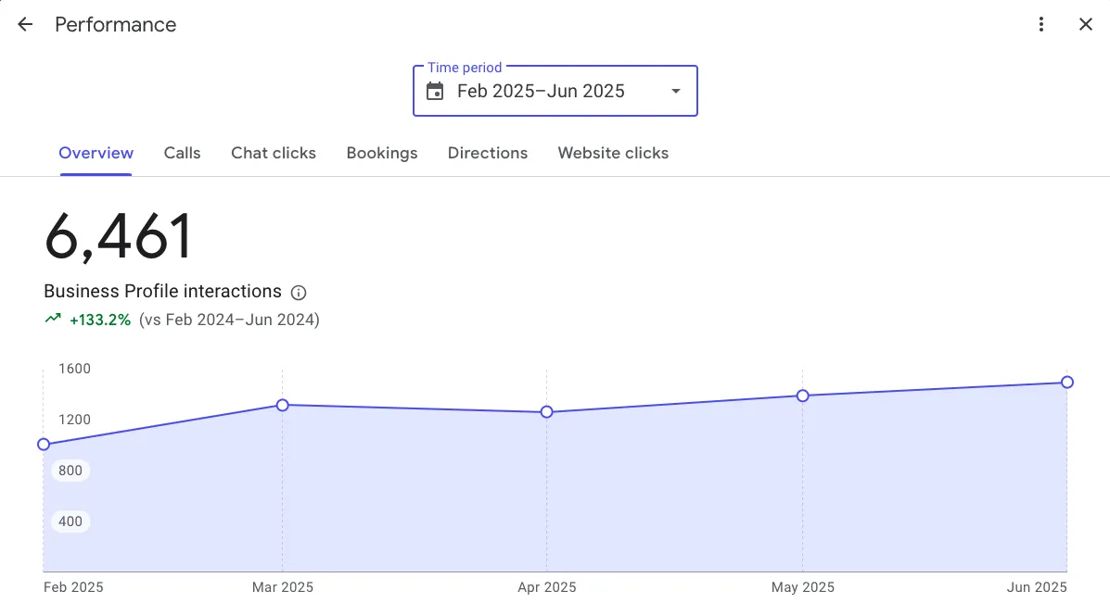Click the 400 y-axis label
The width and height of the screenshot is (1110, 603).
click(x=70, y=521)
